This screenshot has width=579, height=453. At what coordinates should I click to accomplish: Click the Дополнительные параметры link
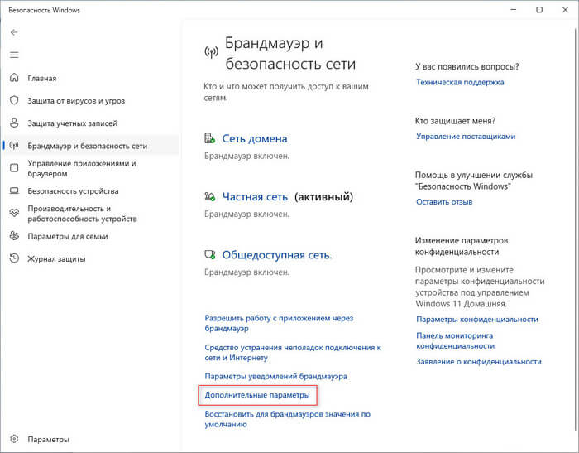(256, 396)
